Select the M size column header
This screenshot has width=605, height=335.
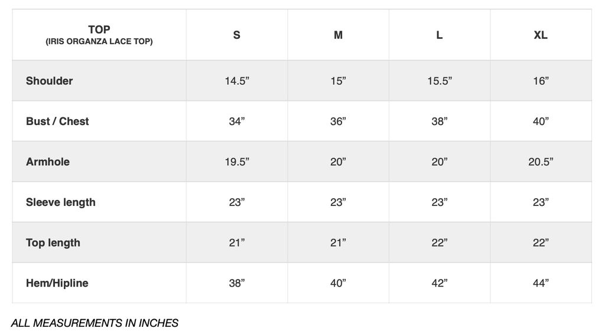338,35
